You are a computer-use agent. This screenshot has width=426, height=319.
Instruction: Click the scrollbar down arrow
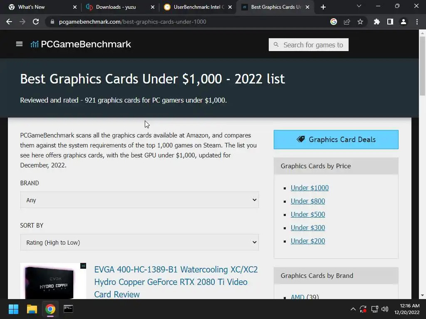[422, 295]
